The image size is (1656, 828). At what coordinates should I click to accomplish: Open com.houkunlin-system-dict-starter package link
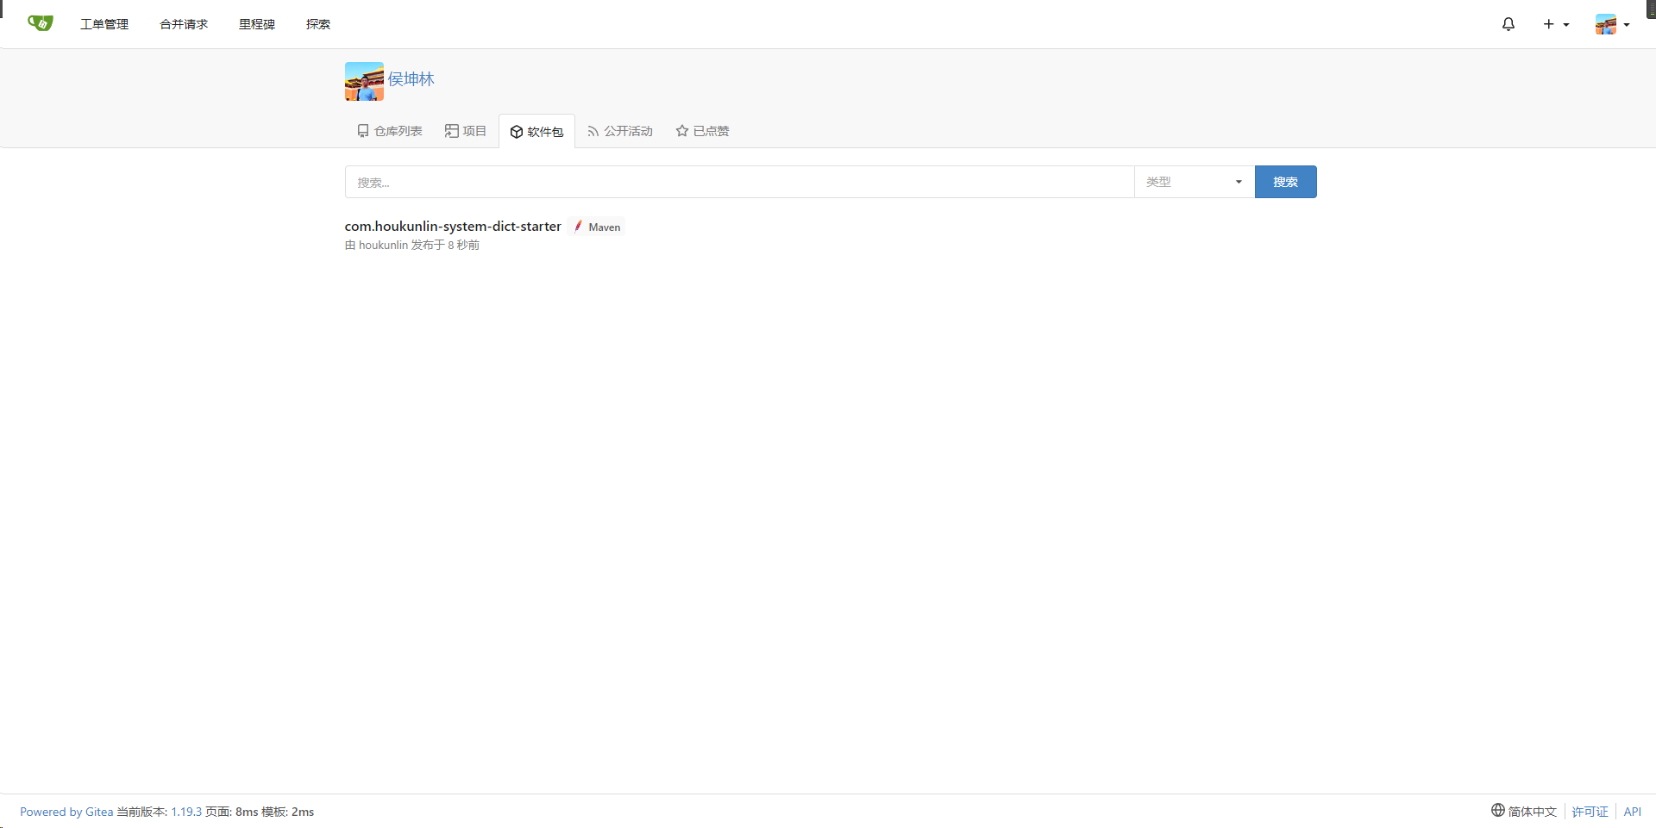[453, 226]
